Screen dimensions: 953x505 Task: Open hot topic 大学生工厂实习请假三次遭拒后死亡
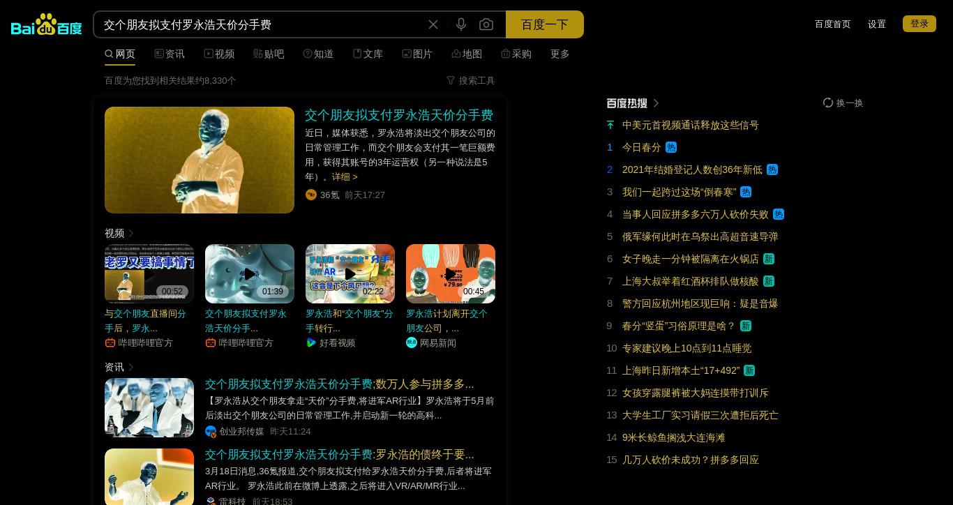click(700, 415)
